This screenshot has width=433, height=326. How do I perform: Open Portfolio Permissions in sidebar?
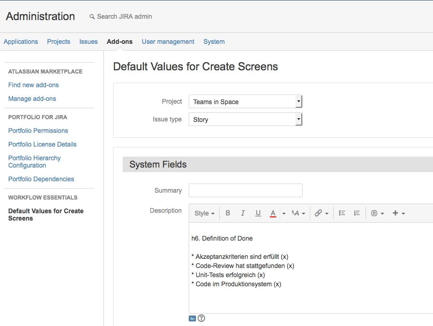[38, 131]
